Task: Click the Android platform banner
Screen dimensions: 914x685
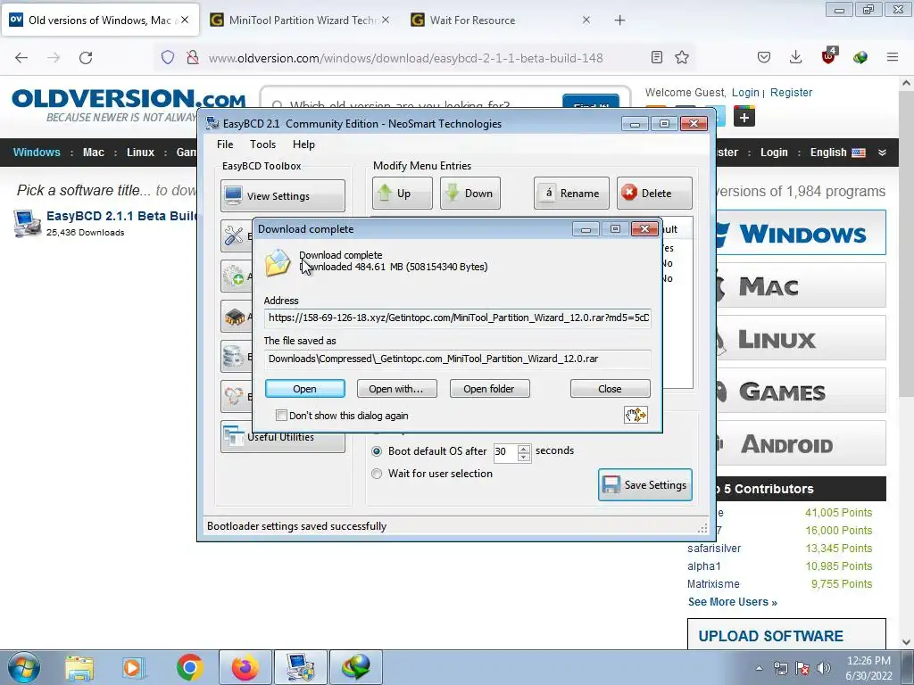Action: (x=799, y=444)
